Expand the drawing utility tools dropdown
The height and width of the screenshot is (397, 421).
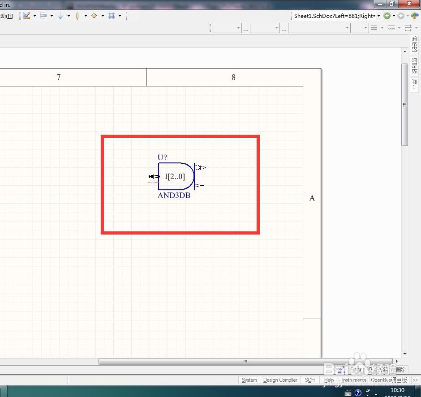pos(34,16)
